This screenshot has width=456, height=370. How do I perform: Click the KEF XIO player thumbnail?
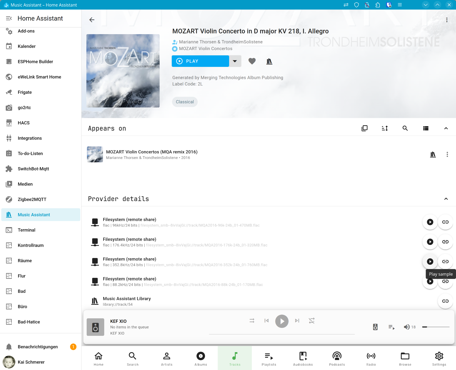95,327
